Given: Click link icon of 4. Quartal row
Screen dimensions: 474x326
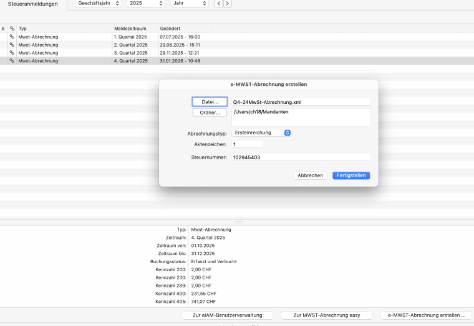Looking at the screenshot, I should tap(11, 61).
